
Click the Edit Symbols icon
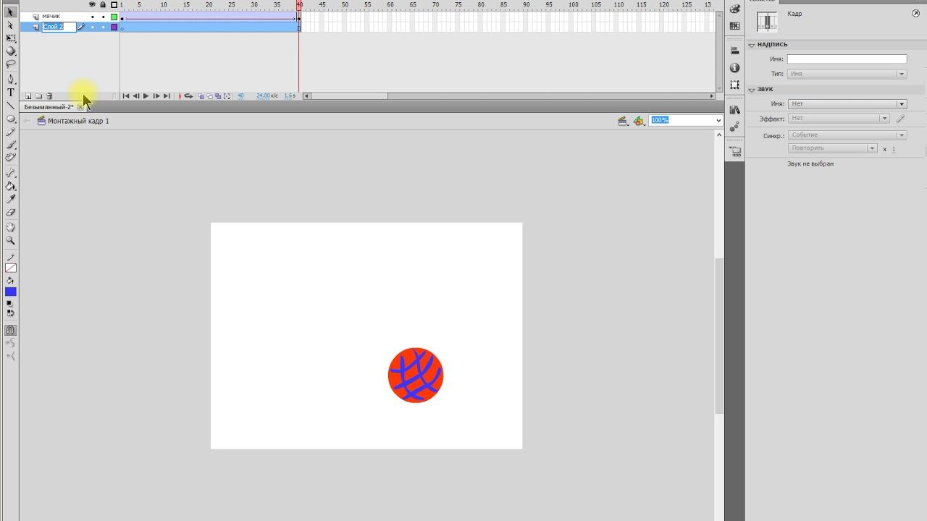point(638,121)
